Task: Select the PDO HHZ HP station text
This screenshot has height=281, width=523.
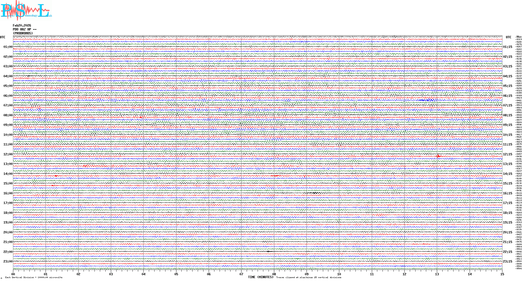Action: [x=24, y=29]
